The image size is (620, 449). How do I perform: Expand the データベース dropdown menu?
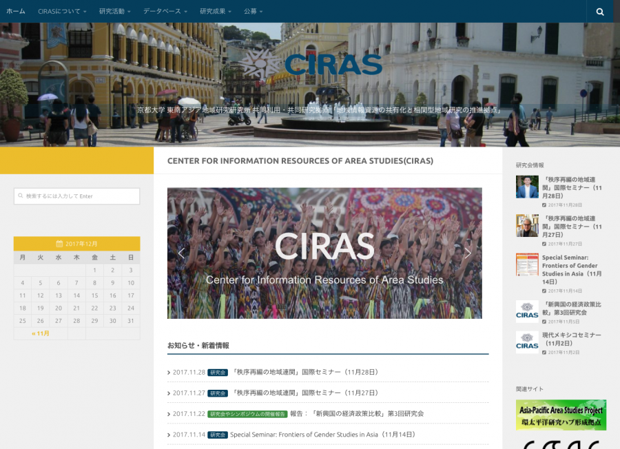165,12
